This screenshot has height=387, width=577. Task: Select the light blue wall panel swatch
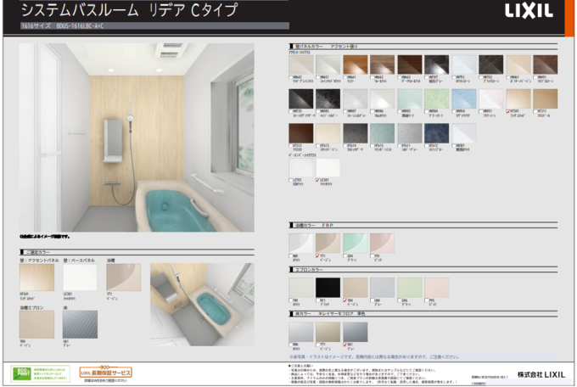pyautogui.click(x=463, y=100)
